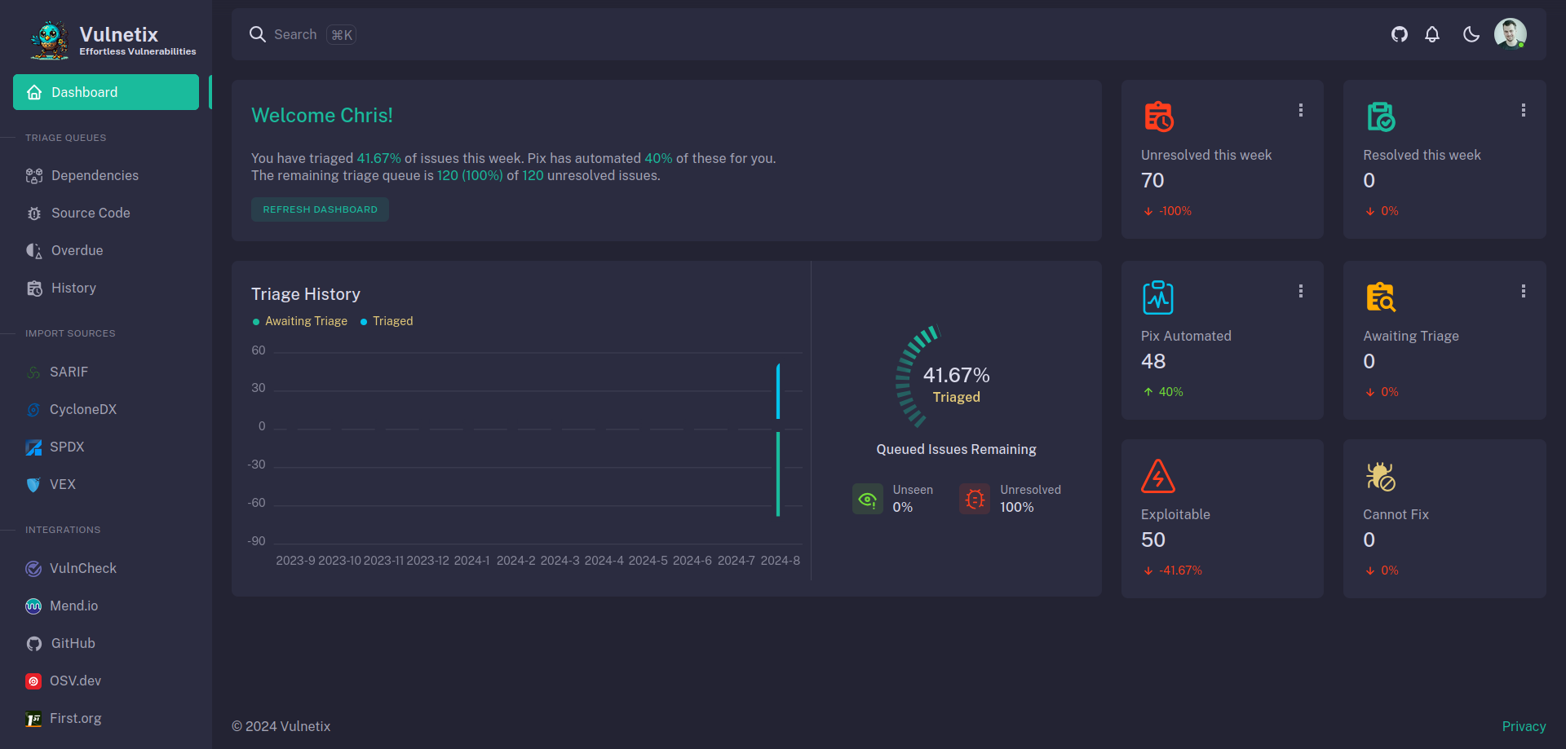Screen dimensions: 1566x749
Task: Click the VEX shield icon
Action: tap(33, 485)
